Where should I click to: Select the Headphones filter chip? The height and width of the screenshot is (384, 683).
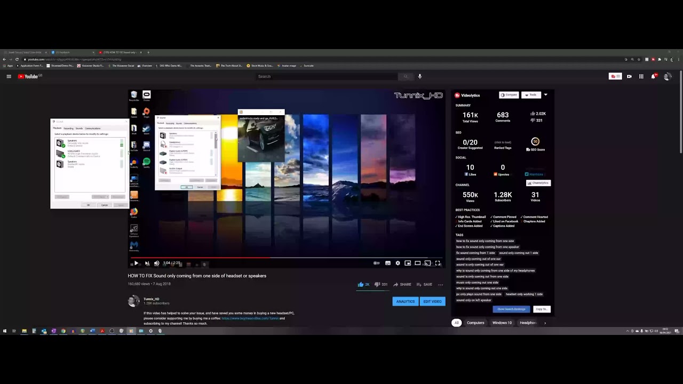pos(528,323)
